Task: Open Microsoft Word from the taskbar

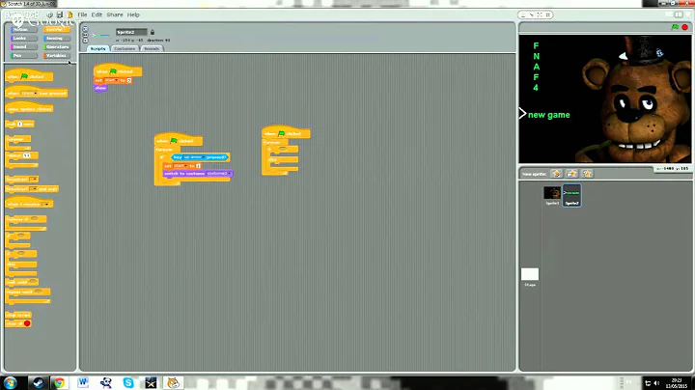Action: coord(82,382)
